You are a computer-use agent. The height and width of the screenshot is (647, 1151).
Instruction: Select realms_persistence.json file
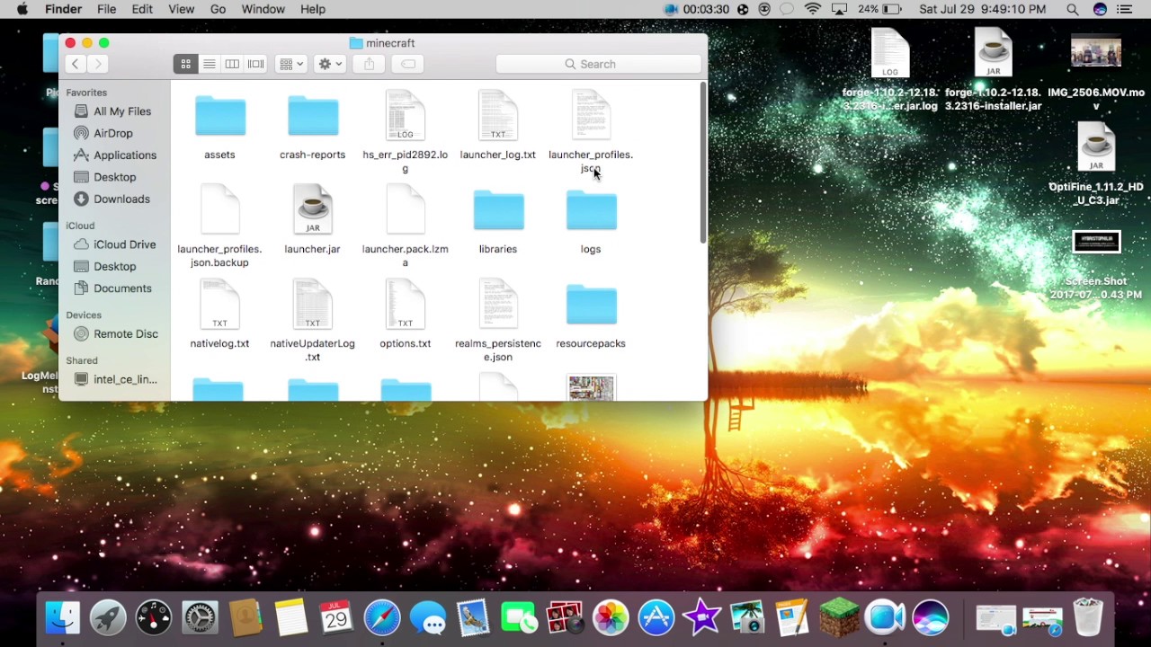498,305
